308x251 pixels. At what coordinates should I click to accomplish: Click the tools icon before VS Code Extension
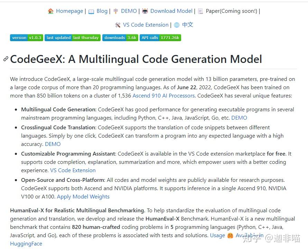pos(117,25)
